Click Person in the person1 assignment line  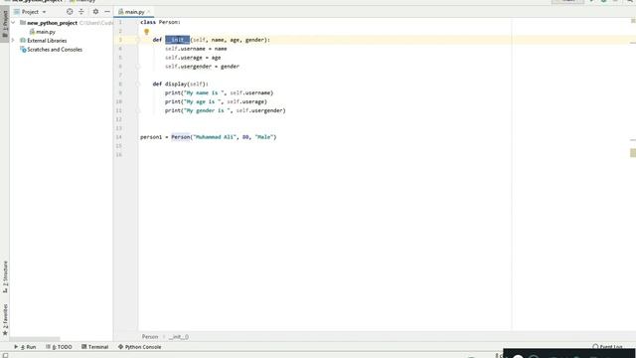tap(181, 137)
